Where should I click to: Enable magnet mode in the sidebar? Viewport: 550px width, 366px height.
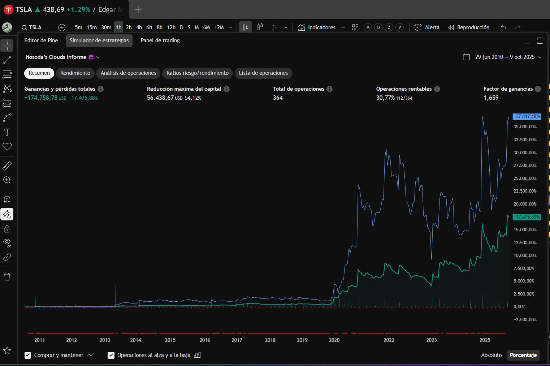[7, 200]
